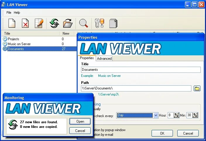Click the icon beside the Documents row
This screenshot has width=206, height=141.
pyautogui.click(x=5, y=49)
